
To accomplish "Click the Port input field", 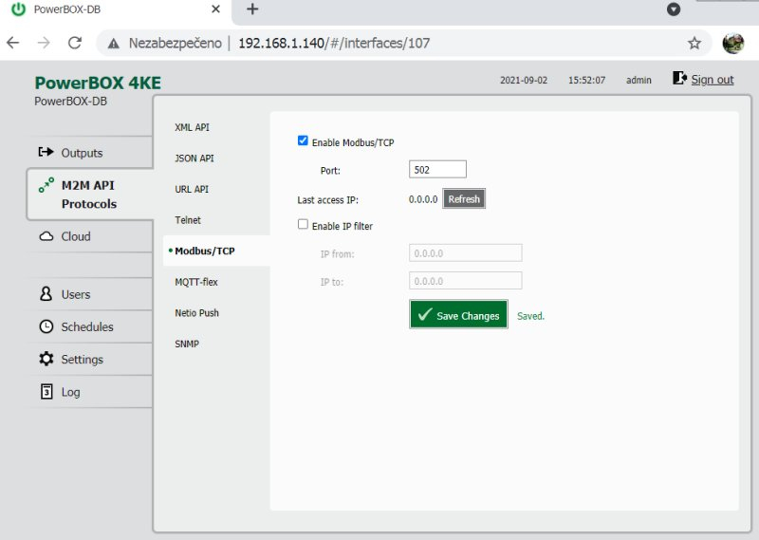I will tap(437, 170).
